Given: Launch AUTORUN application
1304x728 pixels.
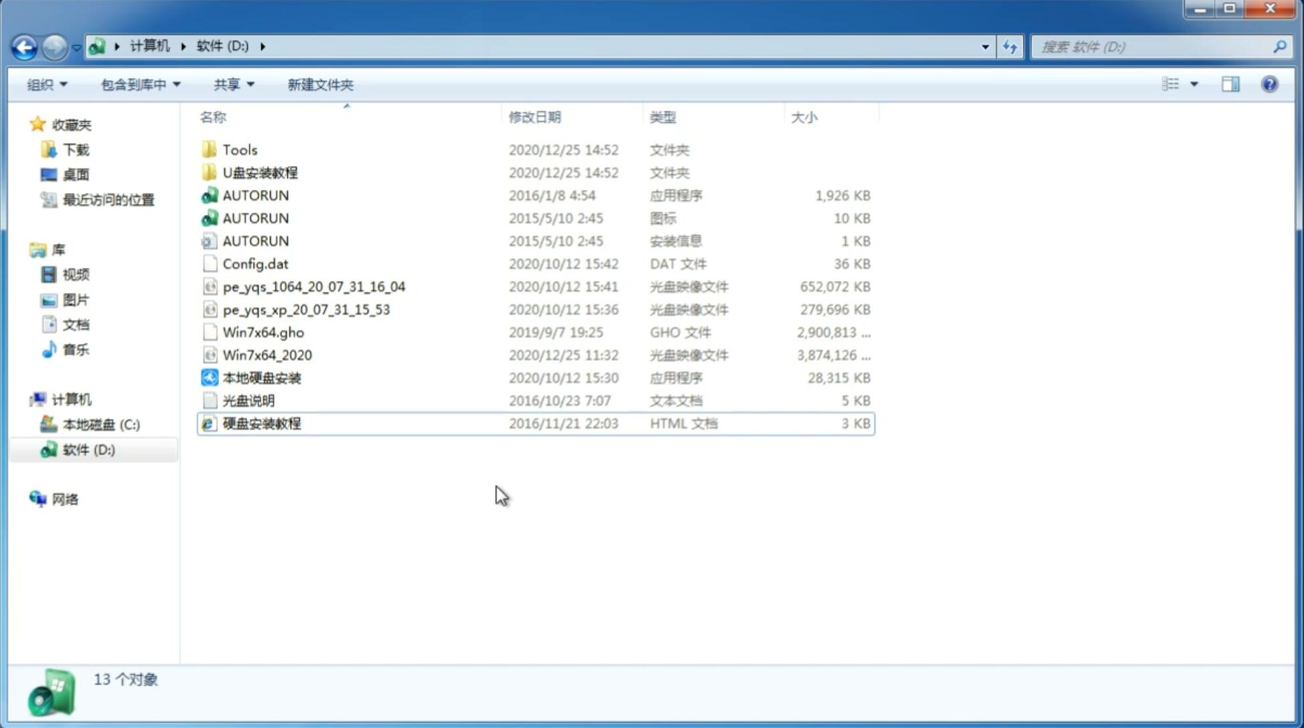Looking at the screenshot, I should click(256, 195).
